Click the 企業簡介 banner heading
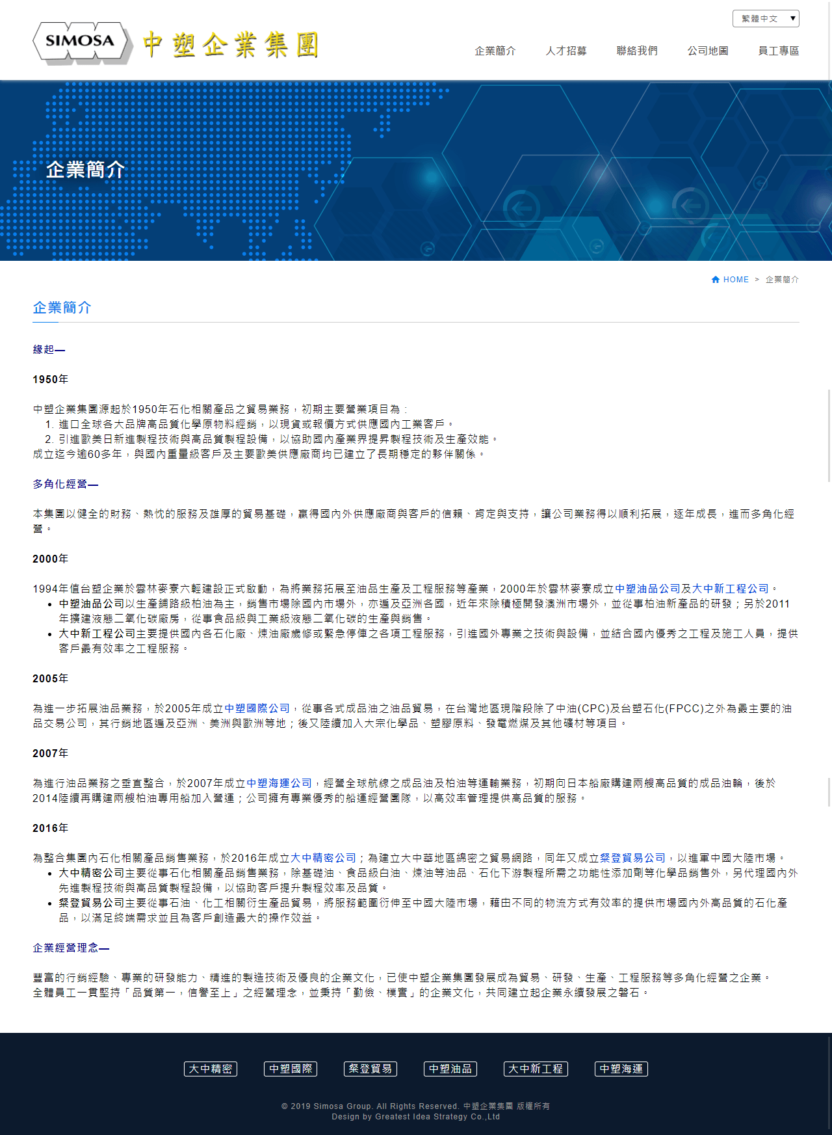 tap(85, 170)
